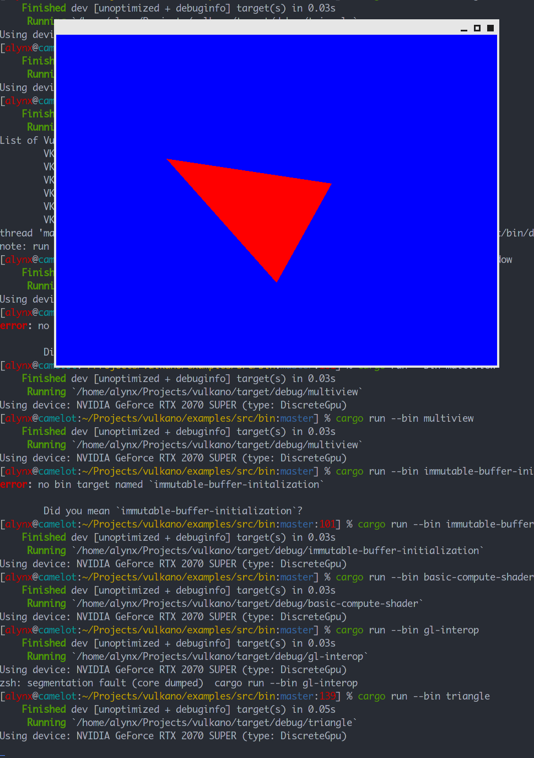Click the cargo run --bin triangle command
This screenshot has height=758, width=534.
423,696
